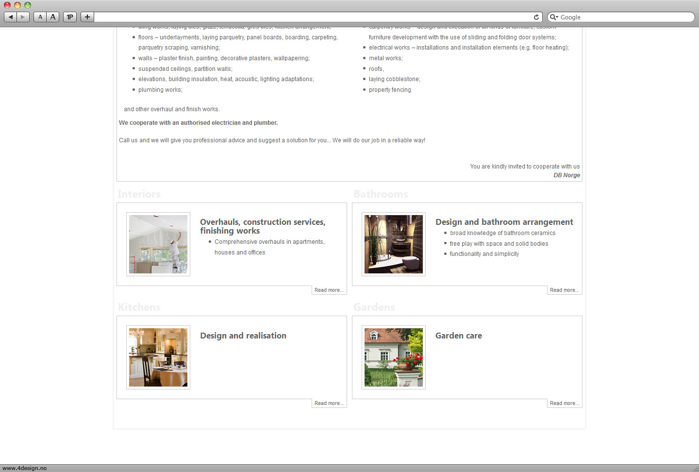Image resolution: width=699 pixels, height=472 pixels.
Task: Click into the URL address bar
Action: tap(311, 17)
